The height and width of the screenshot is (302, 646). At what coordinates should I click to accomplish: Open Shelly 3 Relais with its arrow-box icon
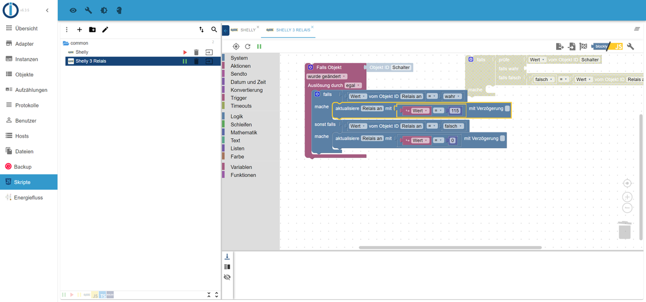click(x=209, y=61)
